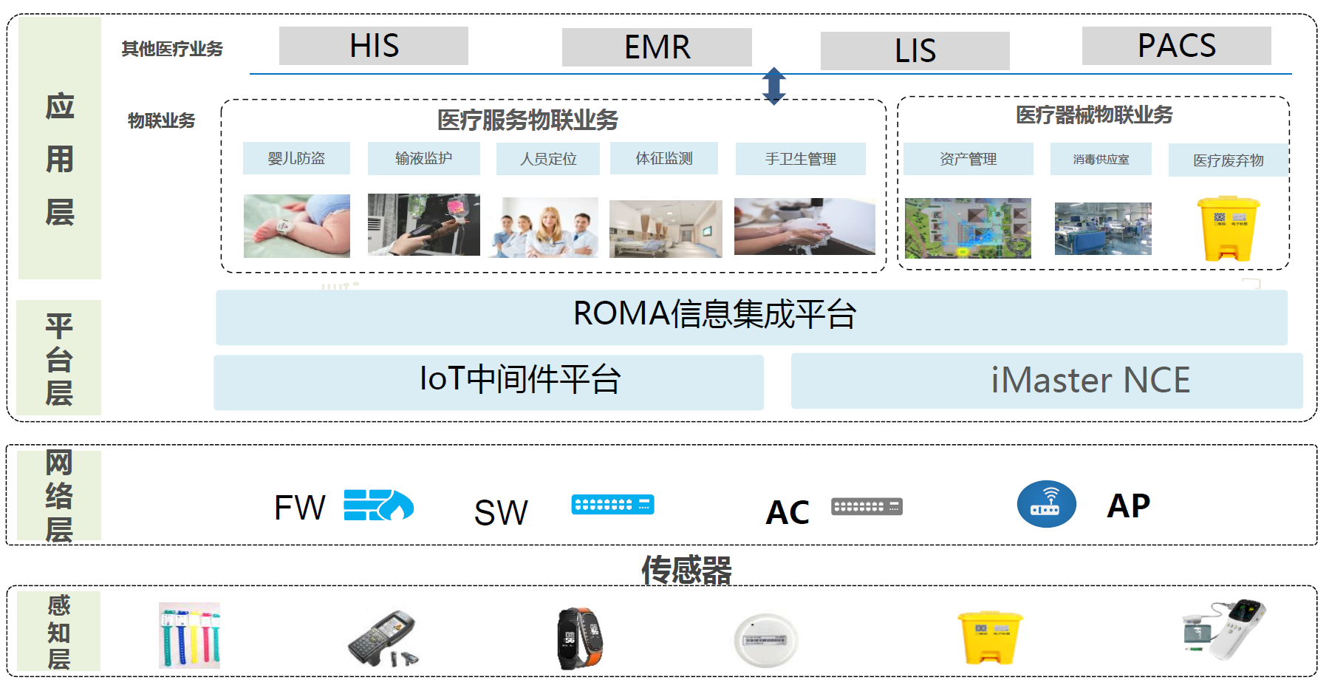This screenshot has width=1329, height=691.
Task: Click the blue double-headed vertical arrow
Action: (773, 86)
